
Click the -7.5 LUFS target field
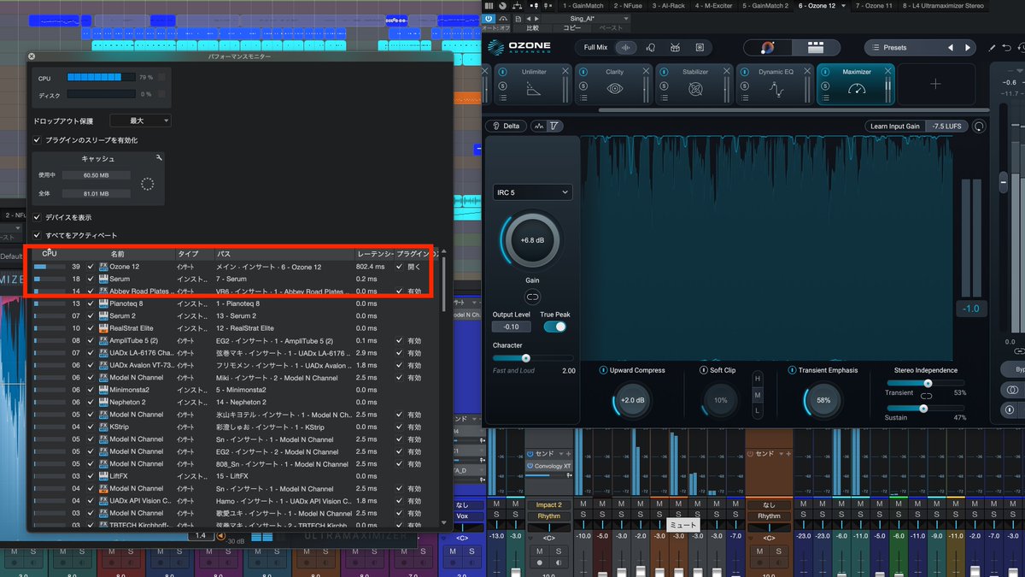pos(946,127)
